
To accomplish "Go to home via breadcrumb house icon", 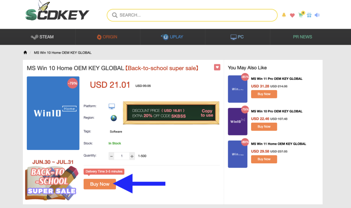I will (x=25, y=53).
